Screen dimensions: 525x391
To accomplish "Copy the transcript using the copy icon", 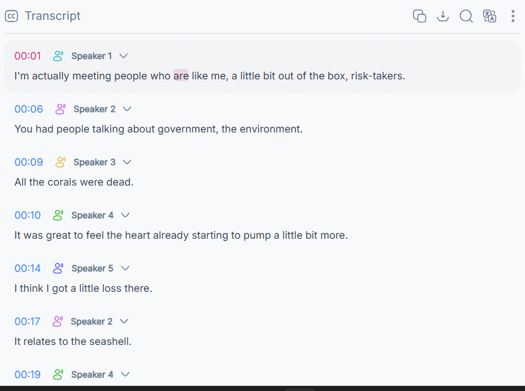I will (419, 16).
